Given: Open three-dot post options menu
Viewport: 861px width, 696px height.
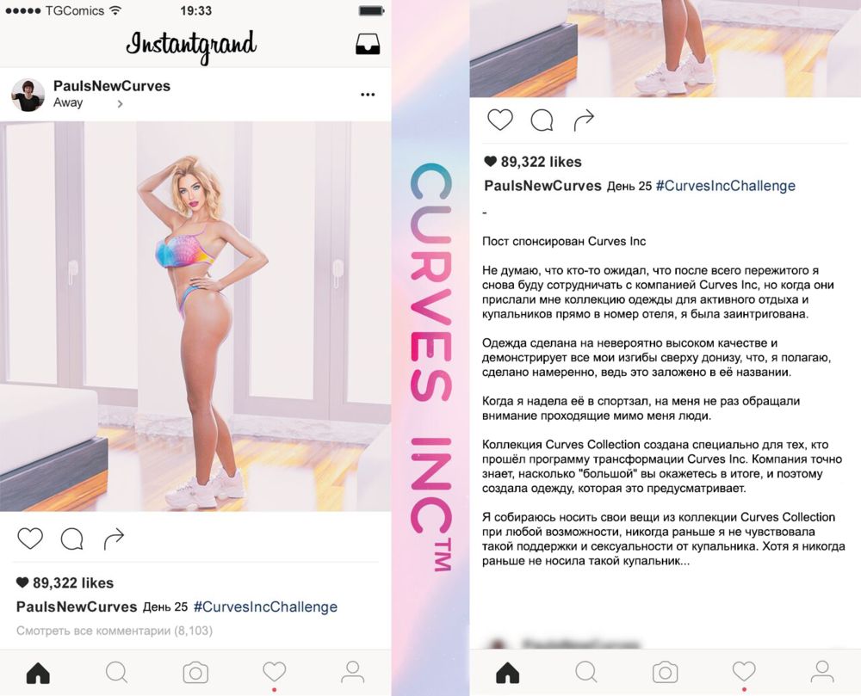Looking at the screenshot, I should [x=368, y=95].
